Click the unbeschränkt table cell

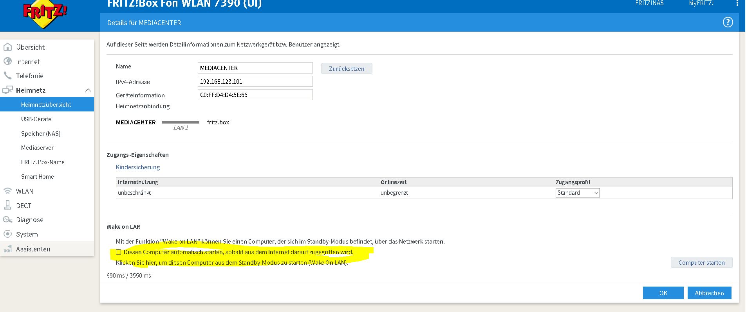coord(134,193)
